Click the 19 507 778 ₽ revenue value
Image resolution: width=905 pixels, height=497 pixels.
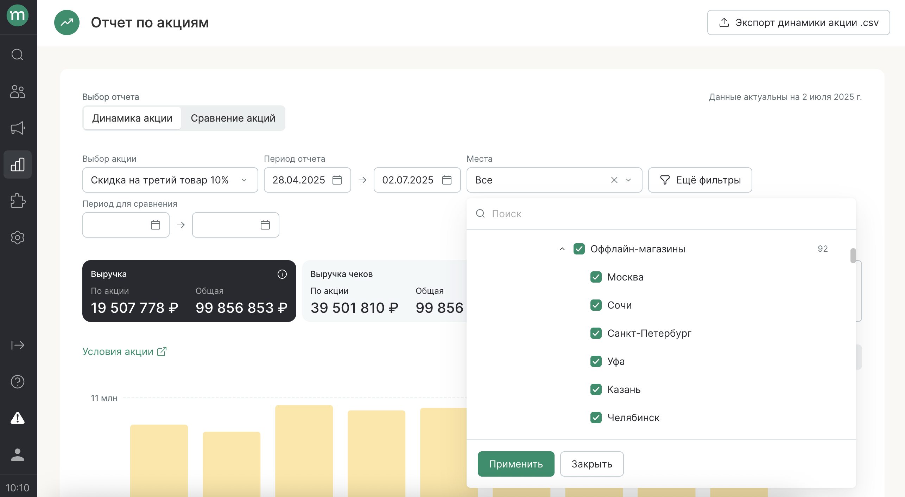[134, 308]
